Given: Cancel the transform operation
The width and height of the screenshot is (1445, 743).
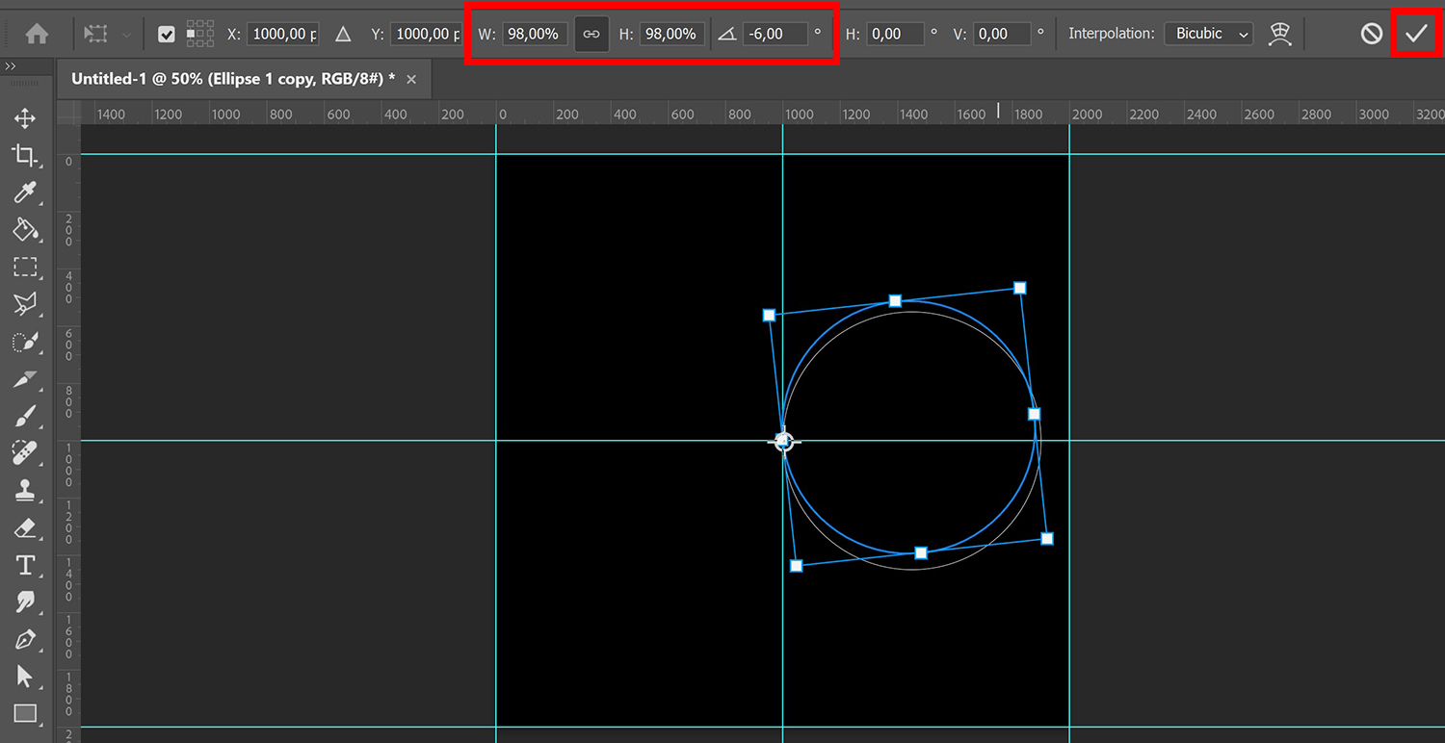Looking at the screenshot, I should tap(1371, 32).
